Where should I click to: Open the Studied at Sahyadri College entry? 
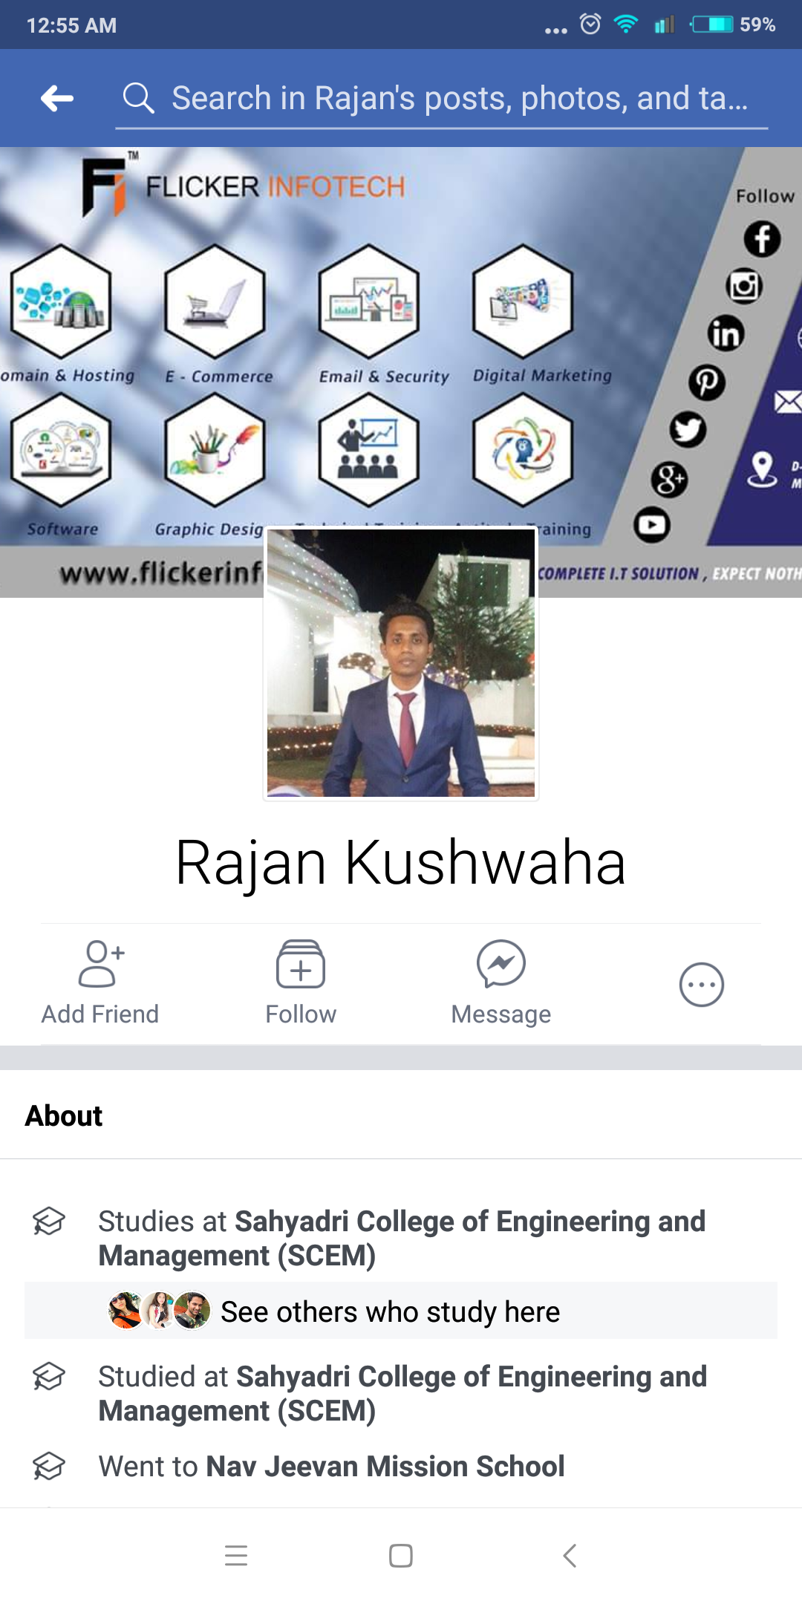click(x=402, y=1394)
